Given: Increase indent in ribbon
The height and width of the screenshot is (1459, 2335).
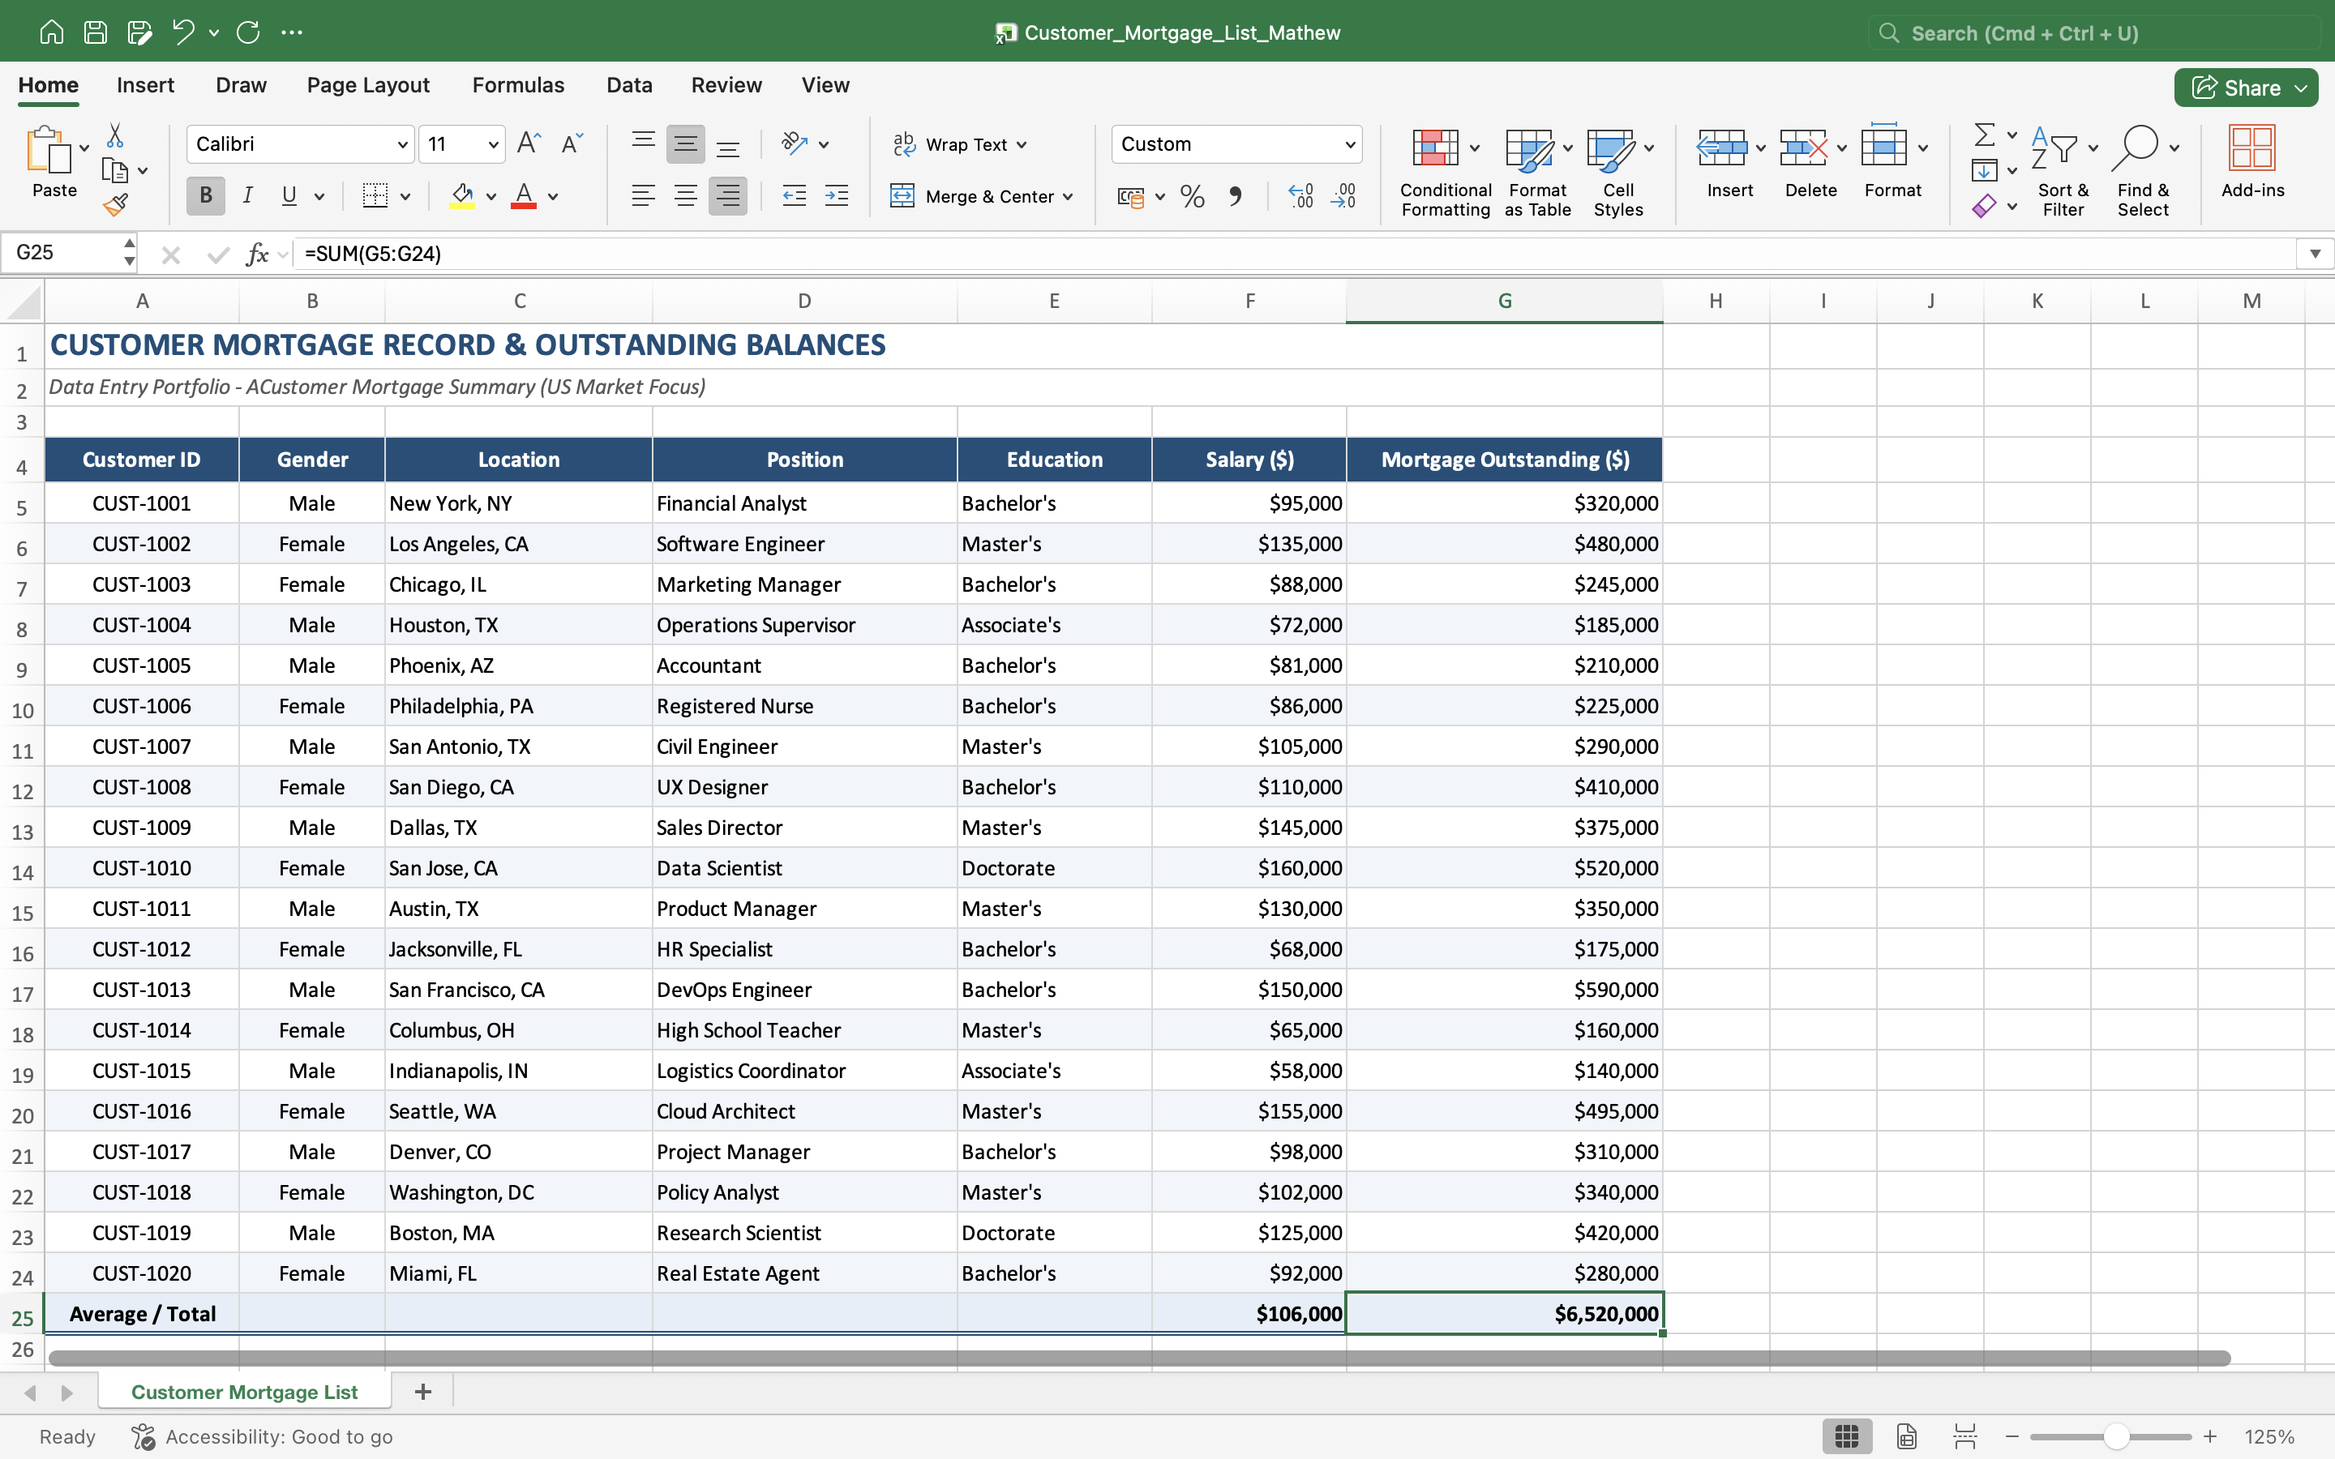Looking at the screenshot, I should click(837, 197).
